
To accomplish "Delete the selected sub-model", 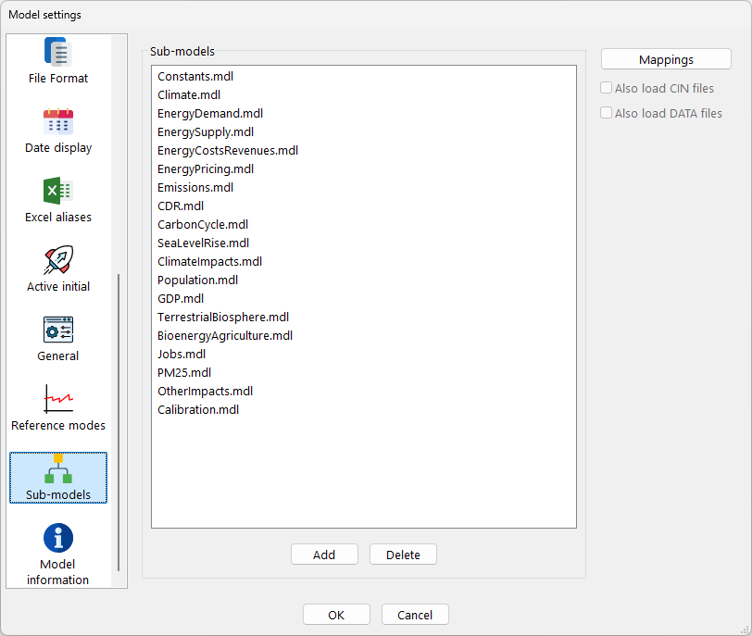I will pyautogui.click(x=403, y=555).
